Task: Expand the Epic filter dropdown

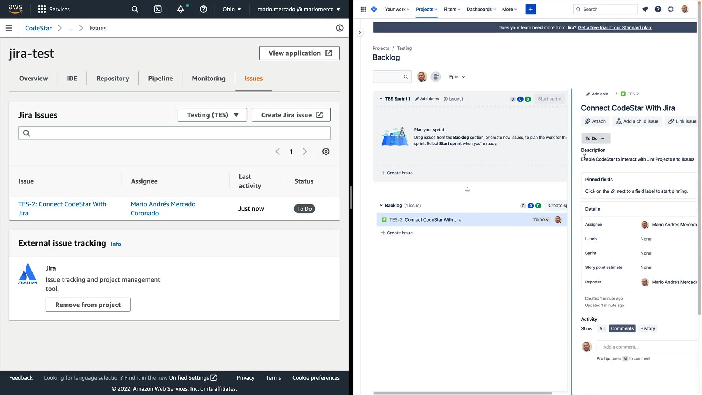Action: click(457, 77)
